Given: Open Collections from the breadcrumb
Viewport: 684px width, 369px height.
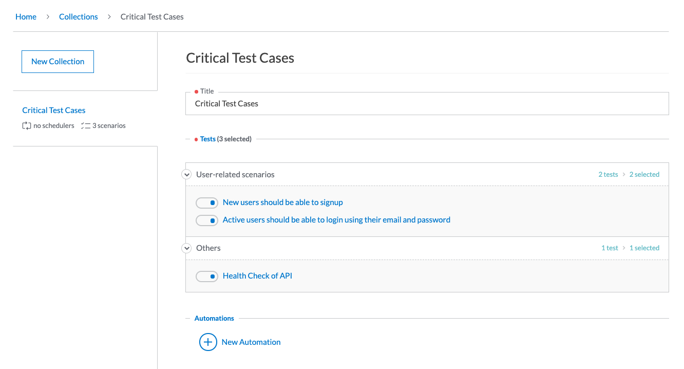Looking at the screenshot, I should click(x=79, y=16).
